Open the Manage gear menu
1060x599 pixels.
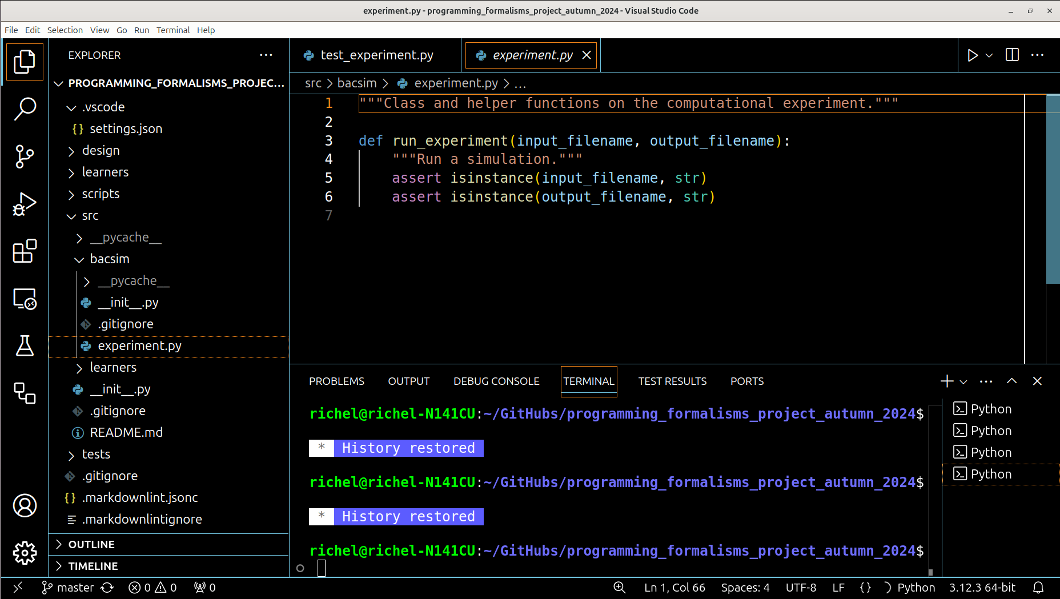coord(25,552)
